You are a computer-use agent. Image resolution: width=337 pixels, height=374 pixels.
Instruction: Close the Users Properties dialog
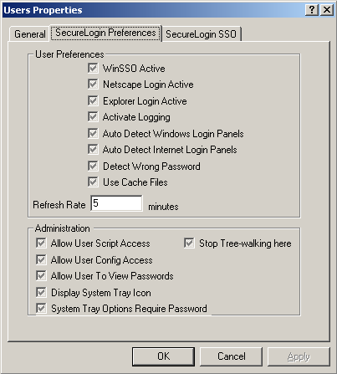[x=327, y=10]
